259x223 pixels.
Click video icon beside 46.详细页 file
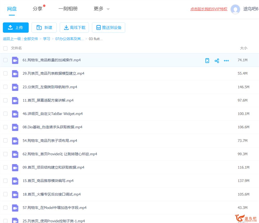click(x=15, y=114)
